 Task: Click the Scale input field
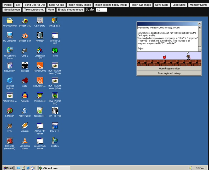point(101,10)
